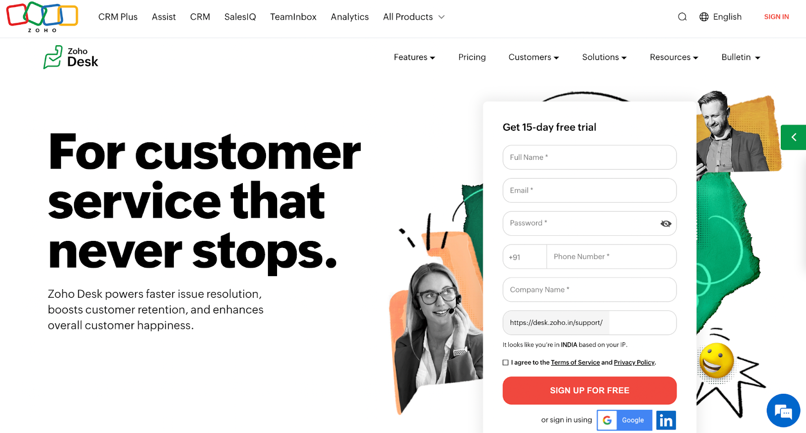806x433 pixels.
Task: Go to the Pricing page
Action: tap(472, 57)
